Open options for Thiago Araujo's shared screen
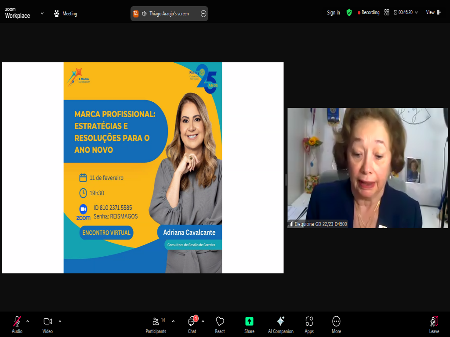This screenshot has height=337, width=450. point(203,14)
